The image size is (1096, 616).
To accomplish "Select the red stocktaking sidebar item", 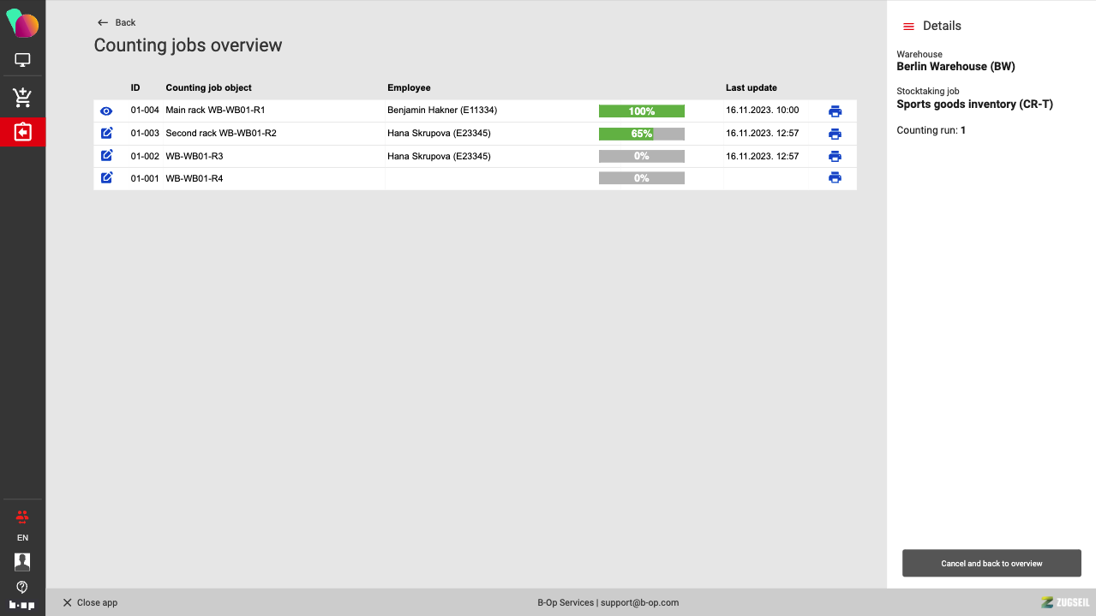I will pyautogui.click(x=22, y=133).
